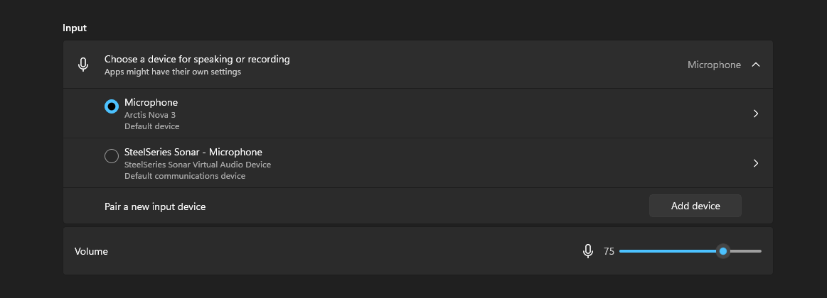Click the "Pair a new input device" label
Viewport: 827px width, 298px height.
point(155,206)
